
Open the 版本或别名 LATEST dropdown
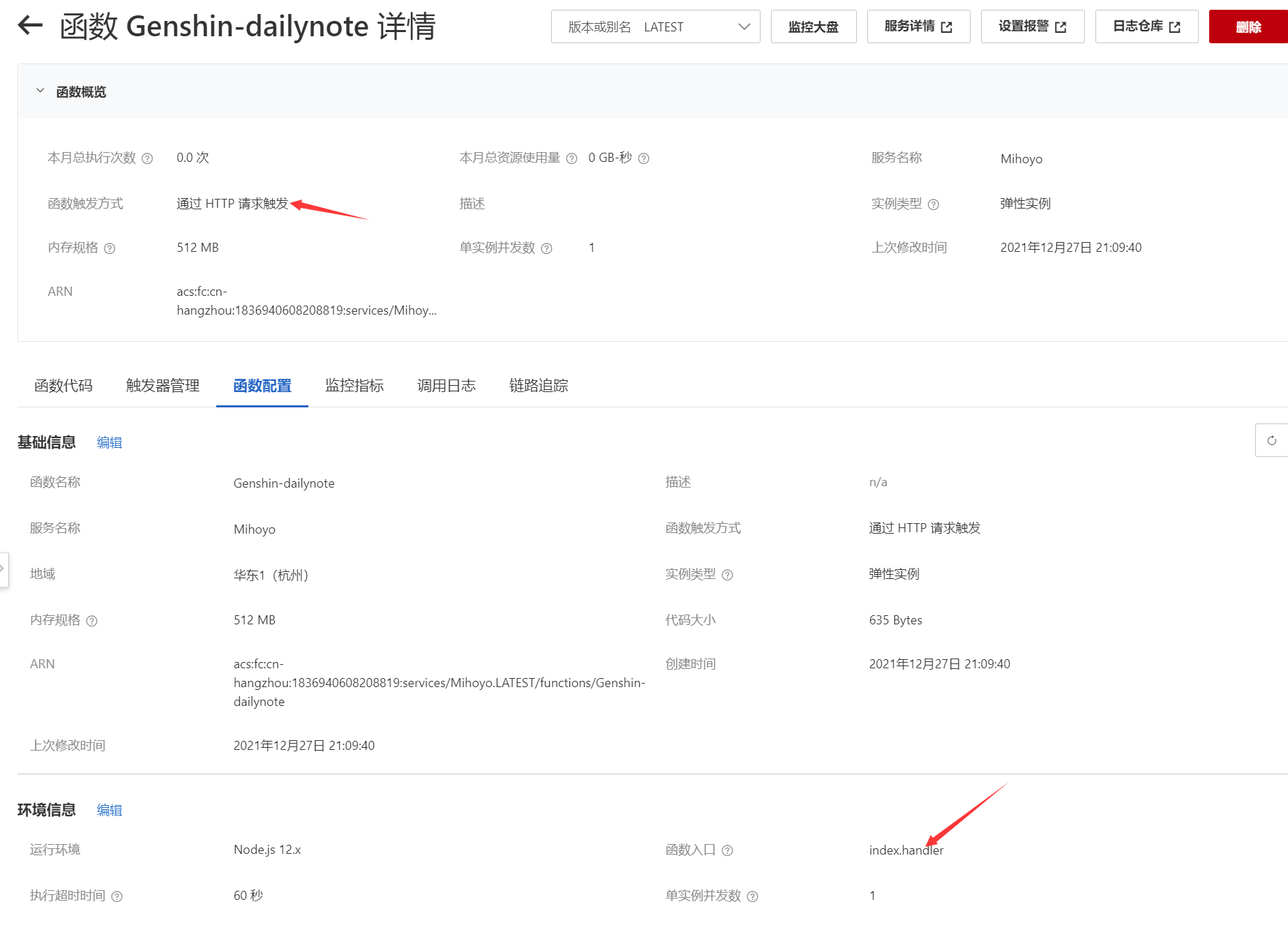(x=744, y=27)
